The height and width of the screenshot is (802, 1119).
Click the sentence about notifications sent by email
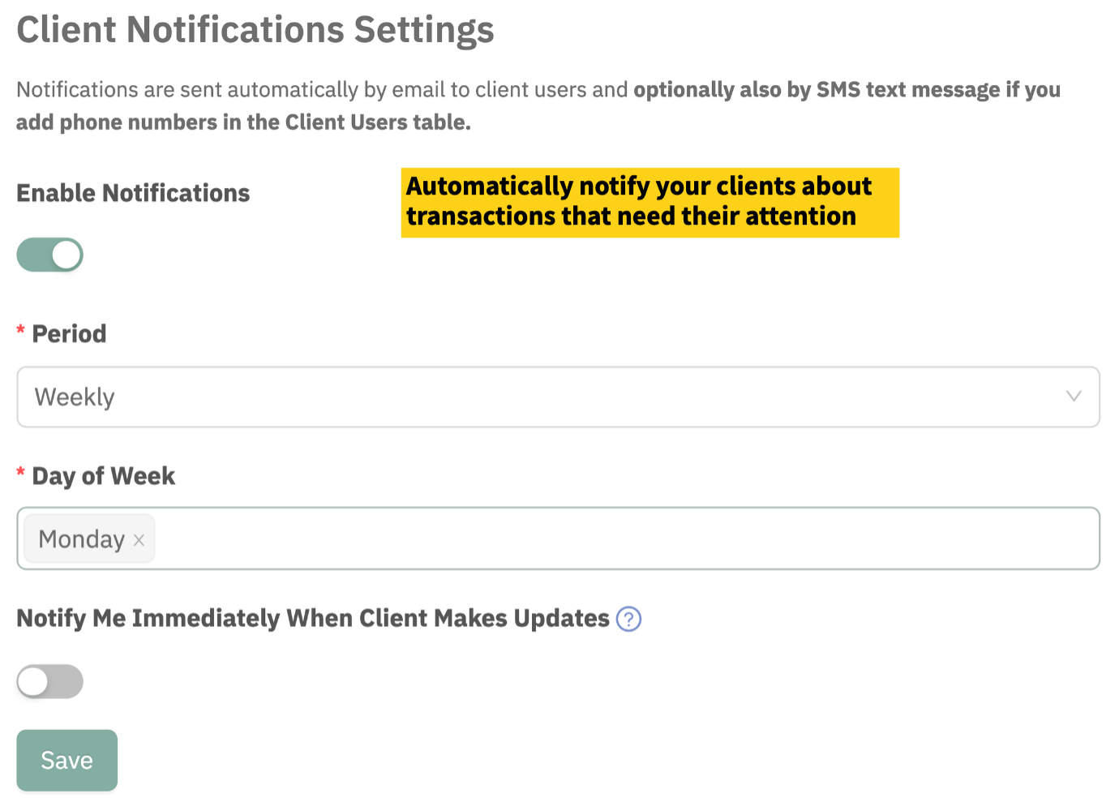[322, 89]
